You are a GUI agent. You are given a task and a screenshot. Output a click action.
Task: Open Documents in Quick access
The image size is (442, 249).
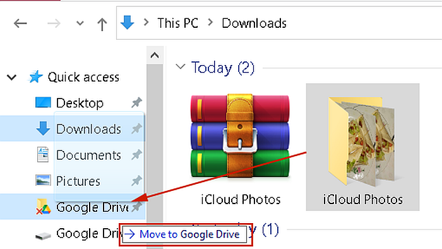(88, 155)
